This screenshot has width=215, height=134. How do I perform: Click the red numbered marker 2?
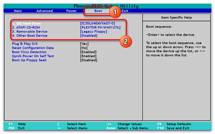125,41
